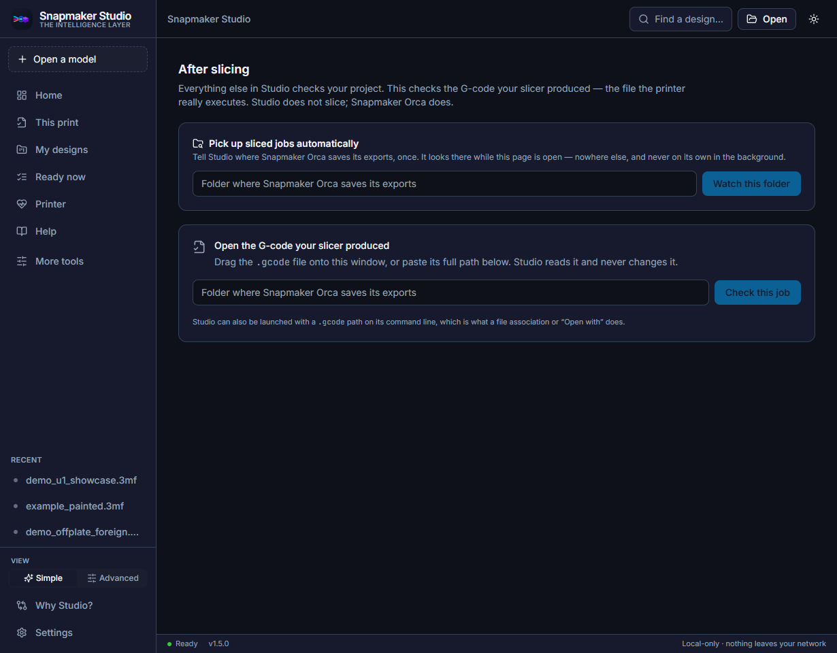
Task: Click the Settings gear icon
Action: click(x=22, y=633)
